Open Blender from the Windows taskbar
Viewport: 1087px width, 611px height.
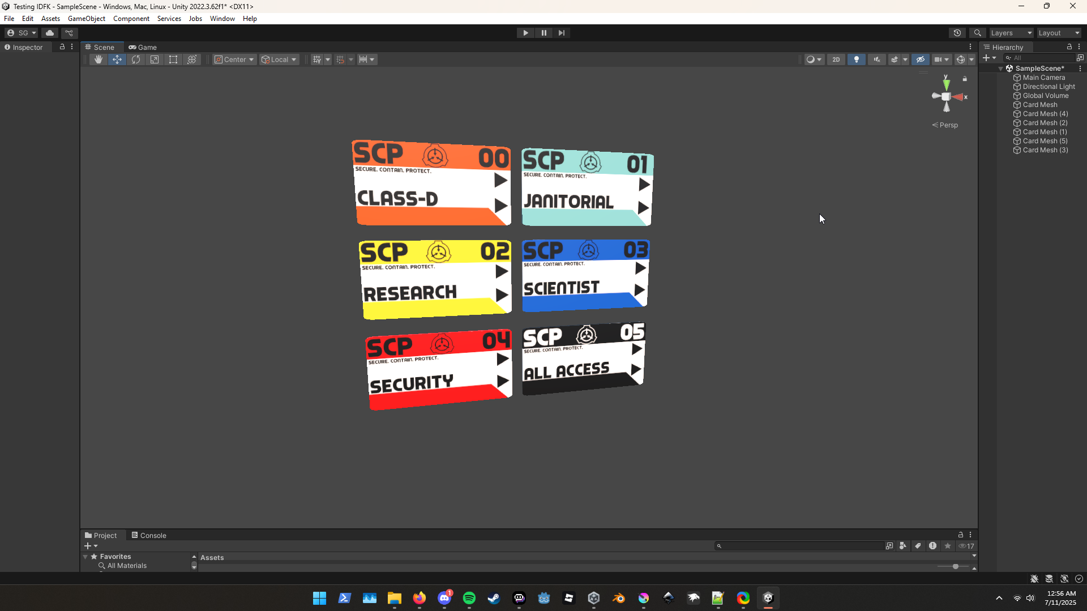(619, 598)
